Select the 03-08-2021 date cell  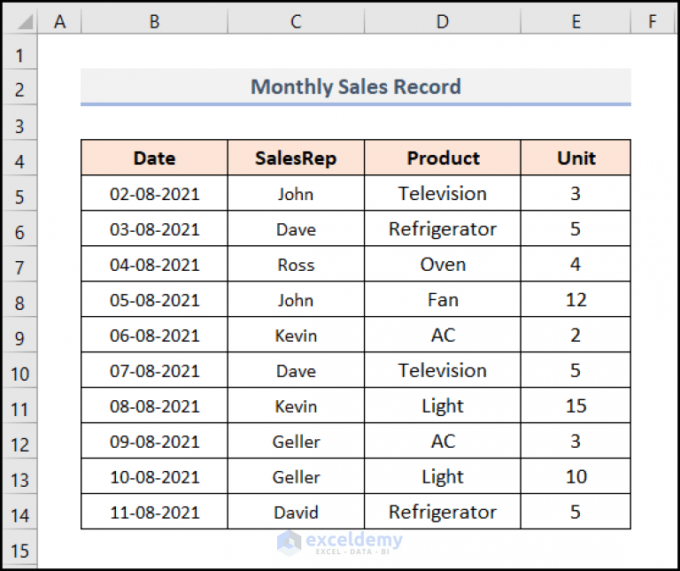click(x=154, y=229)
